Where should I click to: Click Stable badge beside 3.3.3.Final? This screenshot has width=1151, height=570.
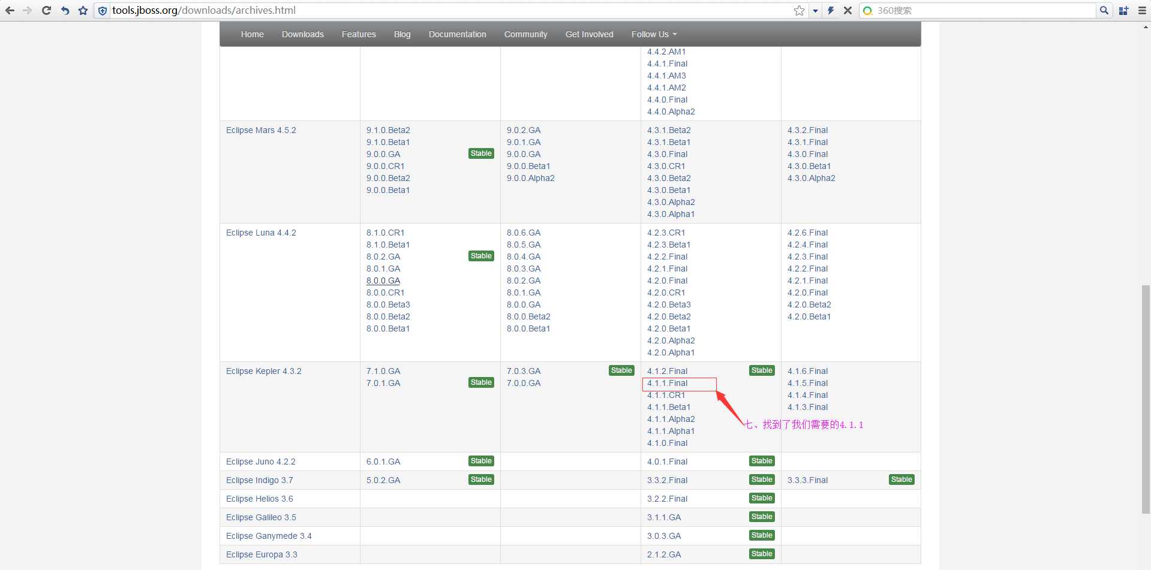(x=901, y=479)
